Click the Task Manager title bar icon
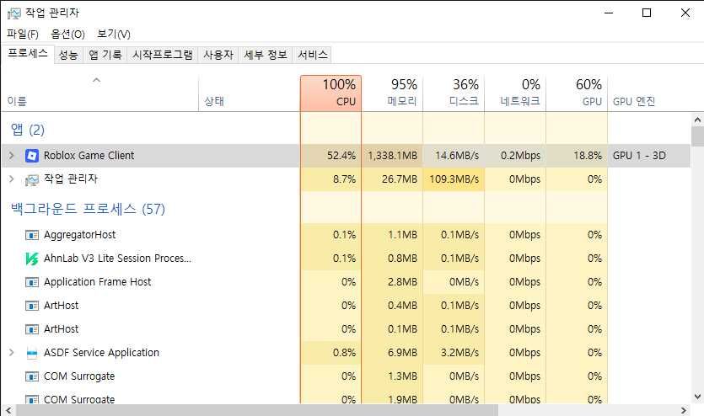Image resolution: width=704 pixels, height=416 pixels. [13, 13]
